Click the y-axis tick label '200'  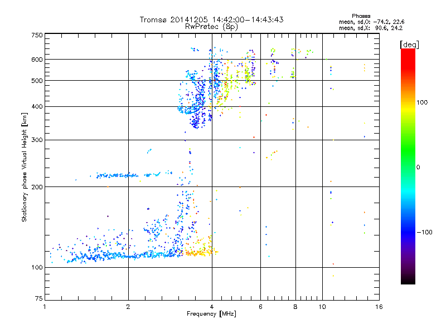coord(37,187)
